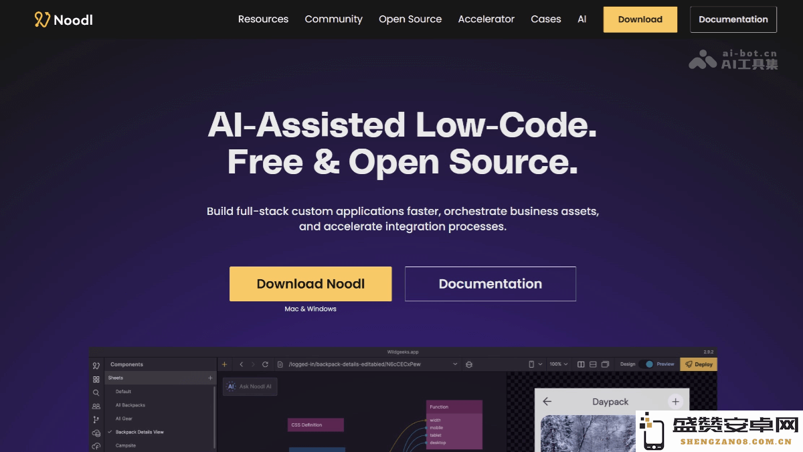Click the "mobile" input on the Function node

click(436, 428)
